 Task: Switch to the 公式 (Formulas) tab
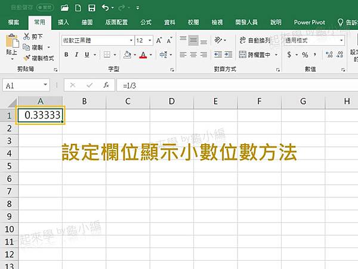146,22
